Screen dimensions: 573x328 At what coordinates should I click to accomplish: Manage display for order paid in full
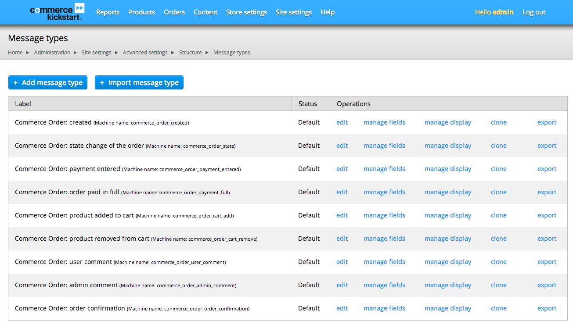pyautogui.click(x=448, y=192)
